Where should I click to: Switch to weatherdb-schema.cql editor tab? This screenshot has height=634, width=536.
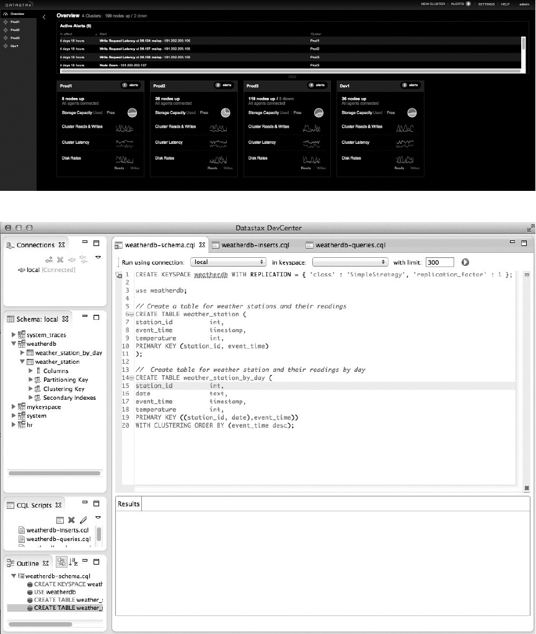click(x=160, y=245)
